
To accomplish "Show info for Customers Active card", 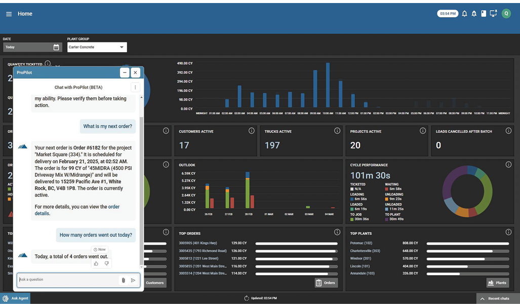I will [251, 131].
